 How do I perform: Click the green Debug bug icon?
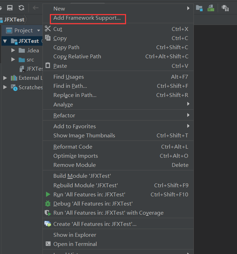coord(48,203)
